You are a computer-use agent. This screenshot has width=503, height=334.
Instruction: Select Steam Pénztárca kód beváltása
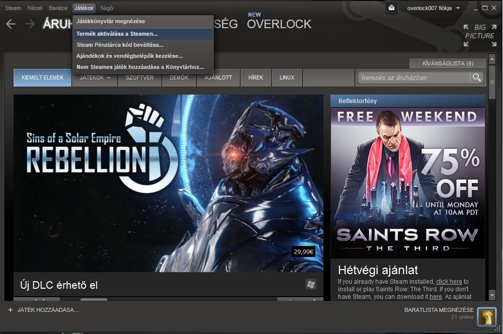click(143, 45)
